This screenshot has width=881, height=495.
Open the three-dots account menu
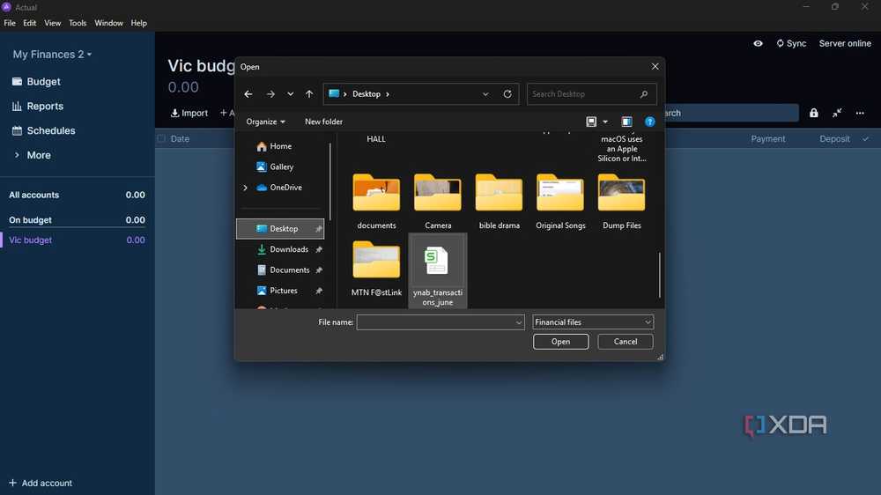860,113
